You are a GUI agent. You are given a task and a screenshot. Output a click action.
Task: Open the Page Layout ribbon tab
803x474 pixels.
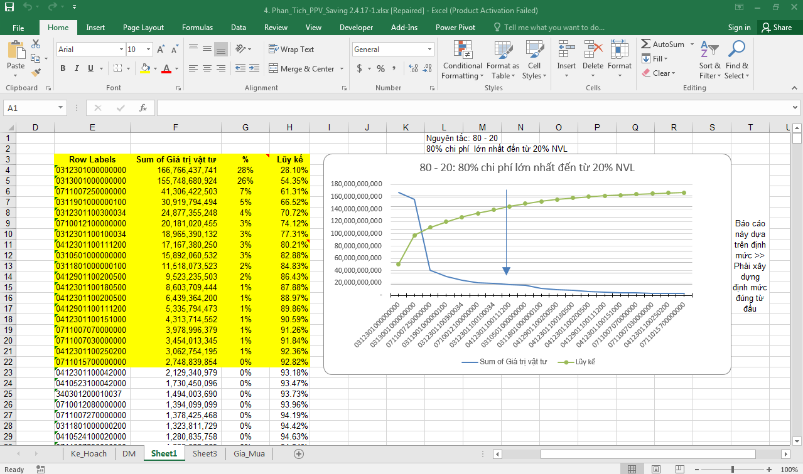pos(143,28)
